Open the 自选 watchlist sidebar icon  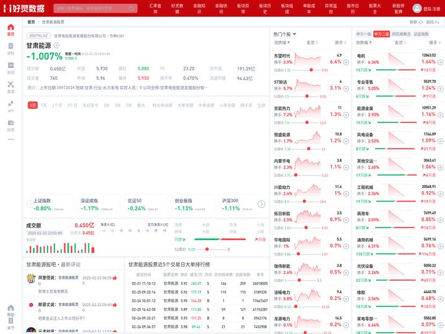click(11, 68)
